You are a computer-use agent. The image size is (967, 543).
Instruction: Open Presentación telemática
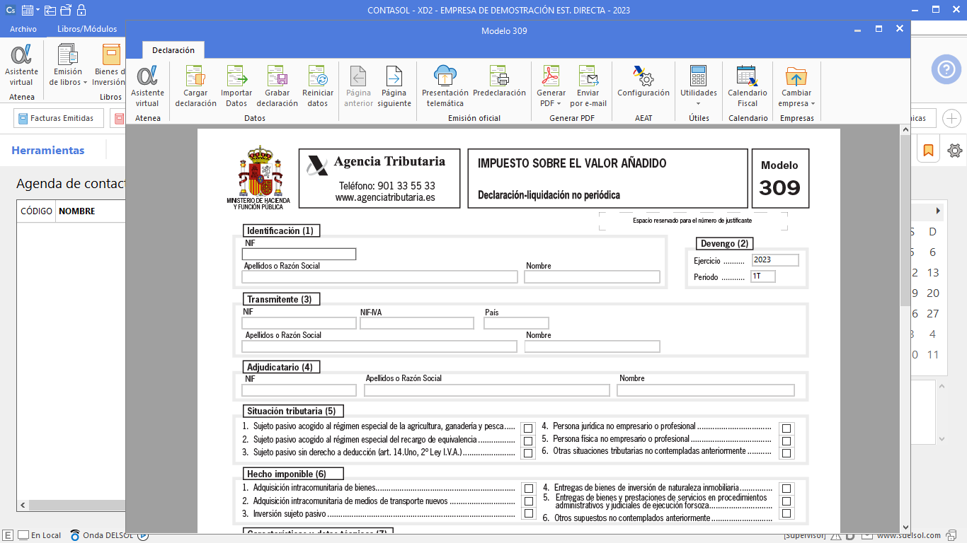pyautogui.click(x=445, y=76)
